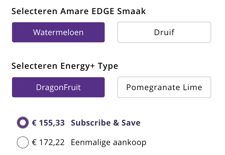Click the empty radio circle beside € 172,22
The image size is (225, 155).
pyautogui.click(x=23, y=142)
